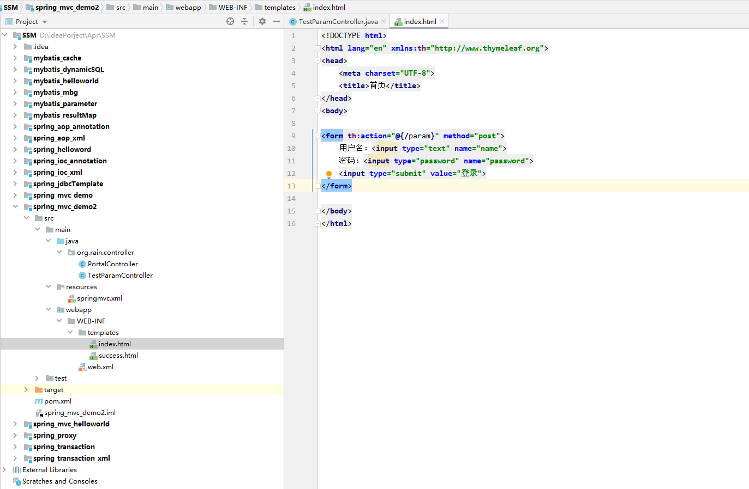Screen dimensions: 749x489
Task: Expand mybatis_cache module
Action: click(x=15, y=58)
